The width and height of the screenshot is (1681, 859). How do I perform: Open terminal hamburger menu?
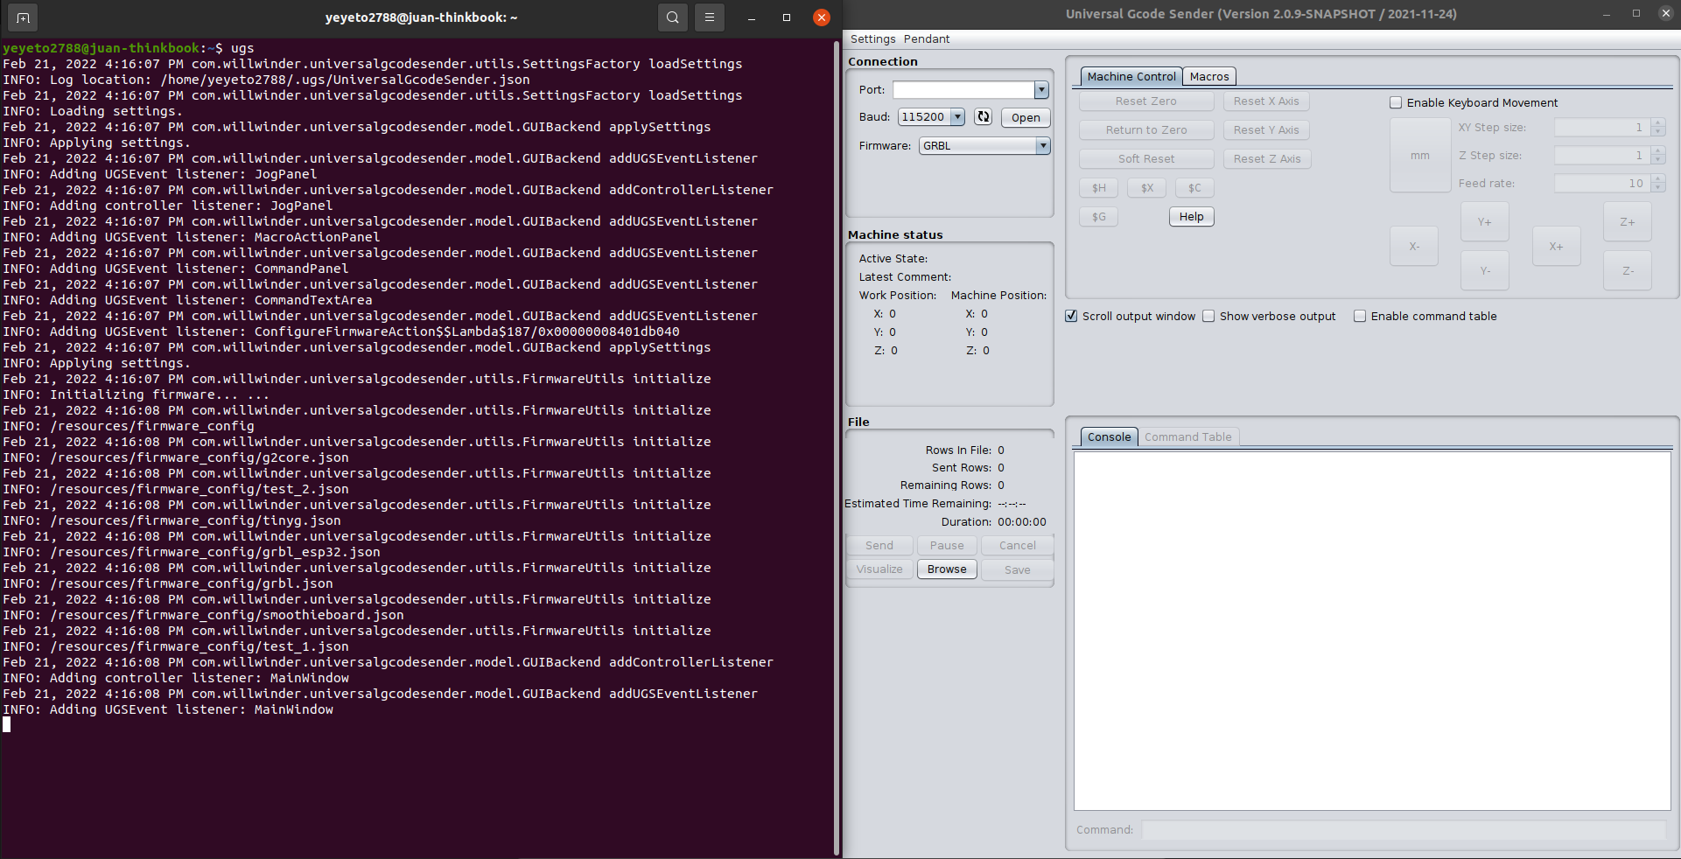click(710, 17)
